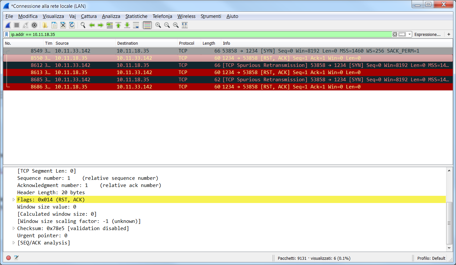Sort by the Source column header
456x265 pixels.
tap(85, 43)
